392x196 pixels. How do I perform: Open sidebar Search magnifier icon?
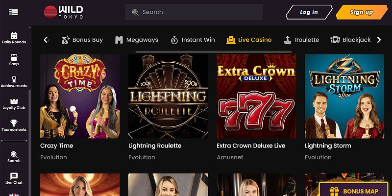pos(14,154)
